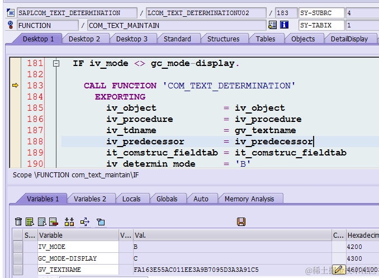The height and width of the screenshot is (278, 379).
Task: Select the Variables 1 tab
Action: point(43,199)
